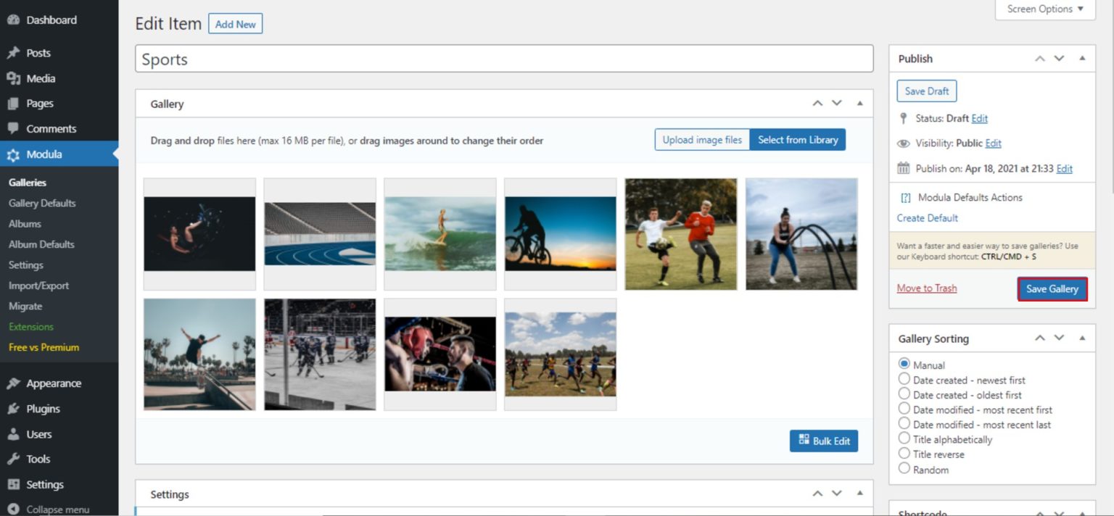
Task: Collapse the Publish panel
Action: pyautogui.click(x=1084, y=58)
